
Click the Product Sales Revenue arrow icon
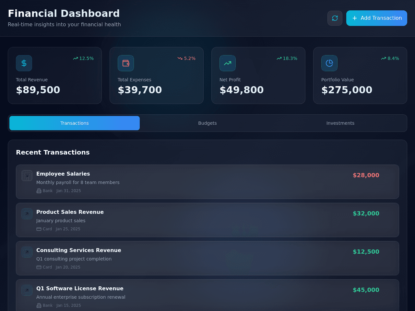point(27,214)
